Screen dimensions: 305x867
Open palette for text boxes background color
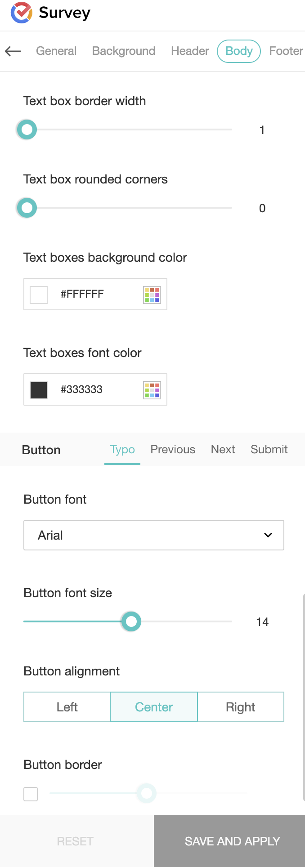pyautogui.click(x=152, y=295)
